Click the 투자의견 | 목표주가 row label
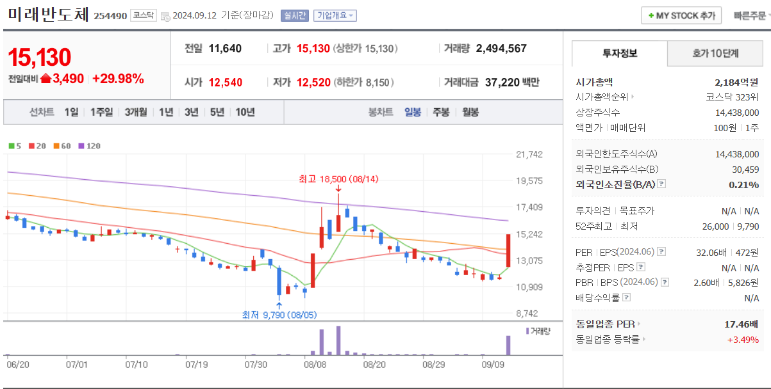771x389 pixels. click(x=615, y=210)
